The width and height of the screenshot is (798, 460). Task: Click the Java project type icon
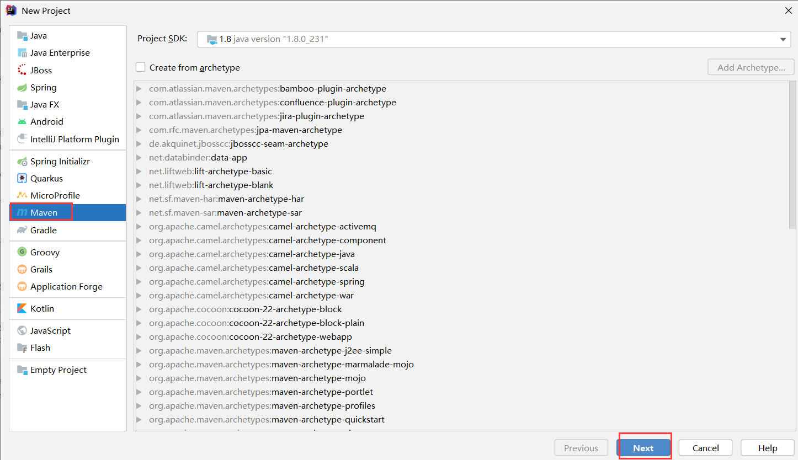pyautogui.click(x=22, y=36)
